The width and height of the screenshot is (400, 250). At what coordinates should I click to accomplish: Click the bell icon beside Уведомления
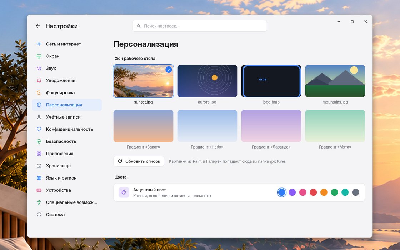click(x=39, y=81)
